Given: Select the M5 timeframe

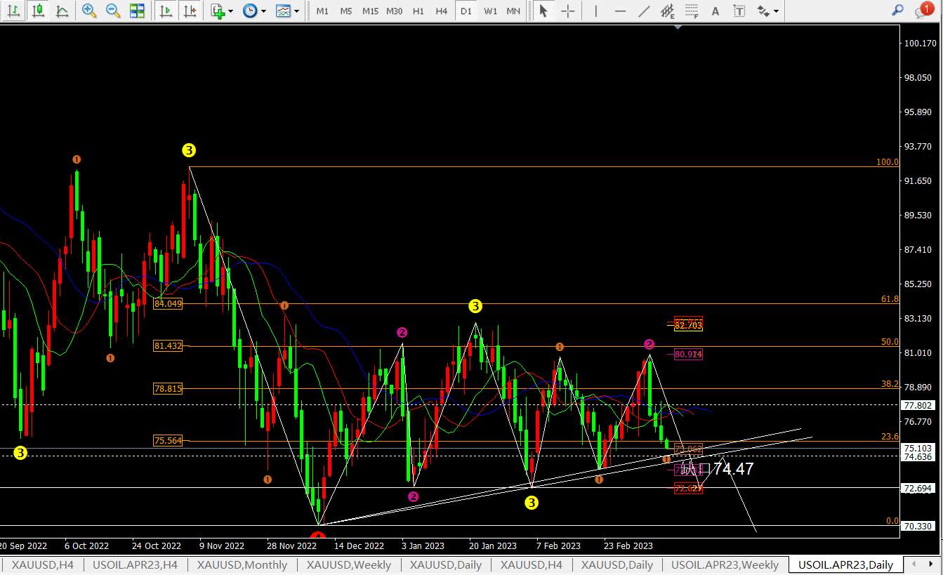Looking at the screenshot, I should pos(345,11).
